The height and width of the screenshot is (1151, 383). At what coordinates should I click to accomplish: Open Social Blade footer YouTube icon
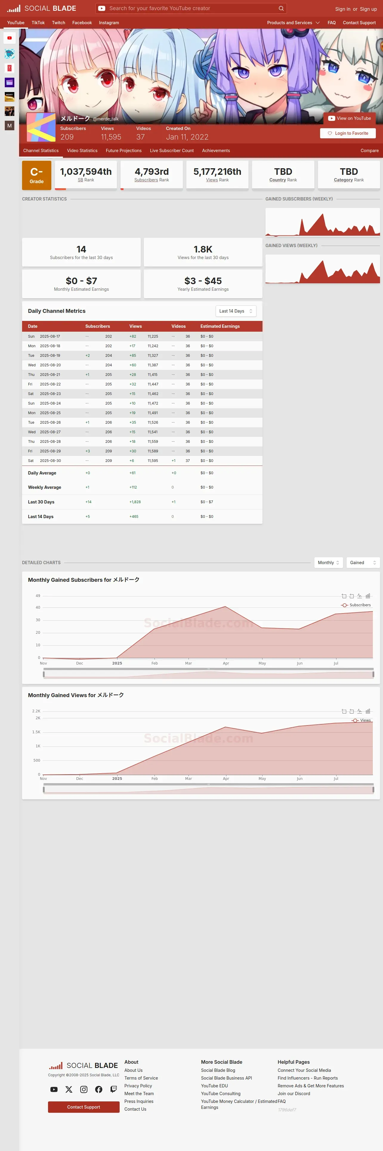(54, 1089)
